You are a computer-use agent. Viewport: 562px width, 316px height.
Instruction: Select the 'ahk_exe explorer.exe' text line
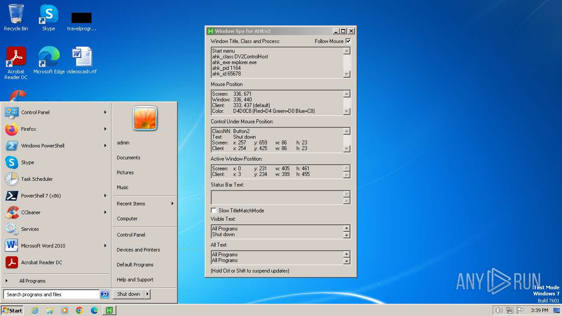point(234,62)
